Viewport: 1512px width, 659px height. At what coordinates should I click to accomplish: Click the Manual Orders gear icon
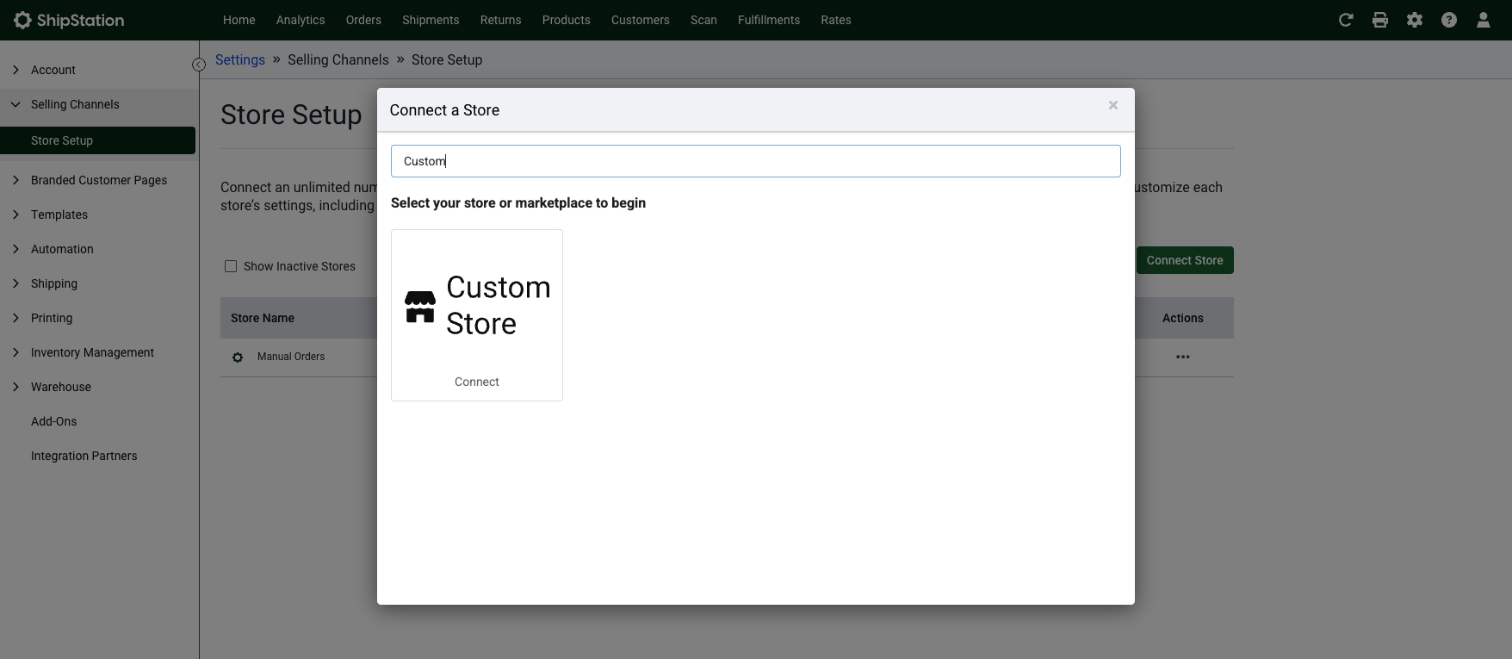(238, 357)
